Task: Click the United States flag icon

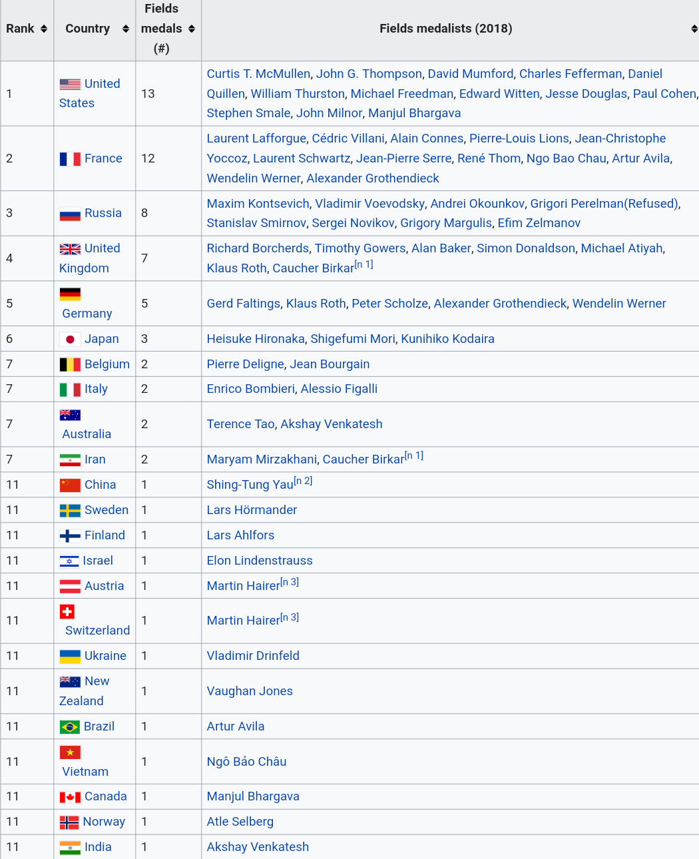Action: (x=70, y=85)
